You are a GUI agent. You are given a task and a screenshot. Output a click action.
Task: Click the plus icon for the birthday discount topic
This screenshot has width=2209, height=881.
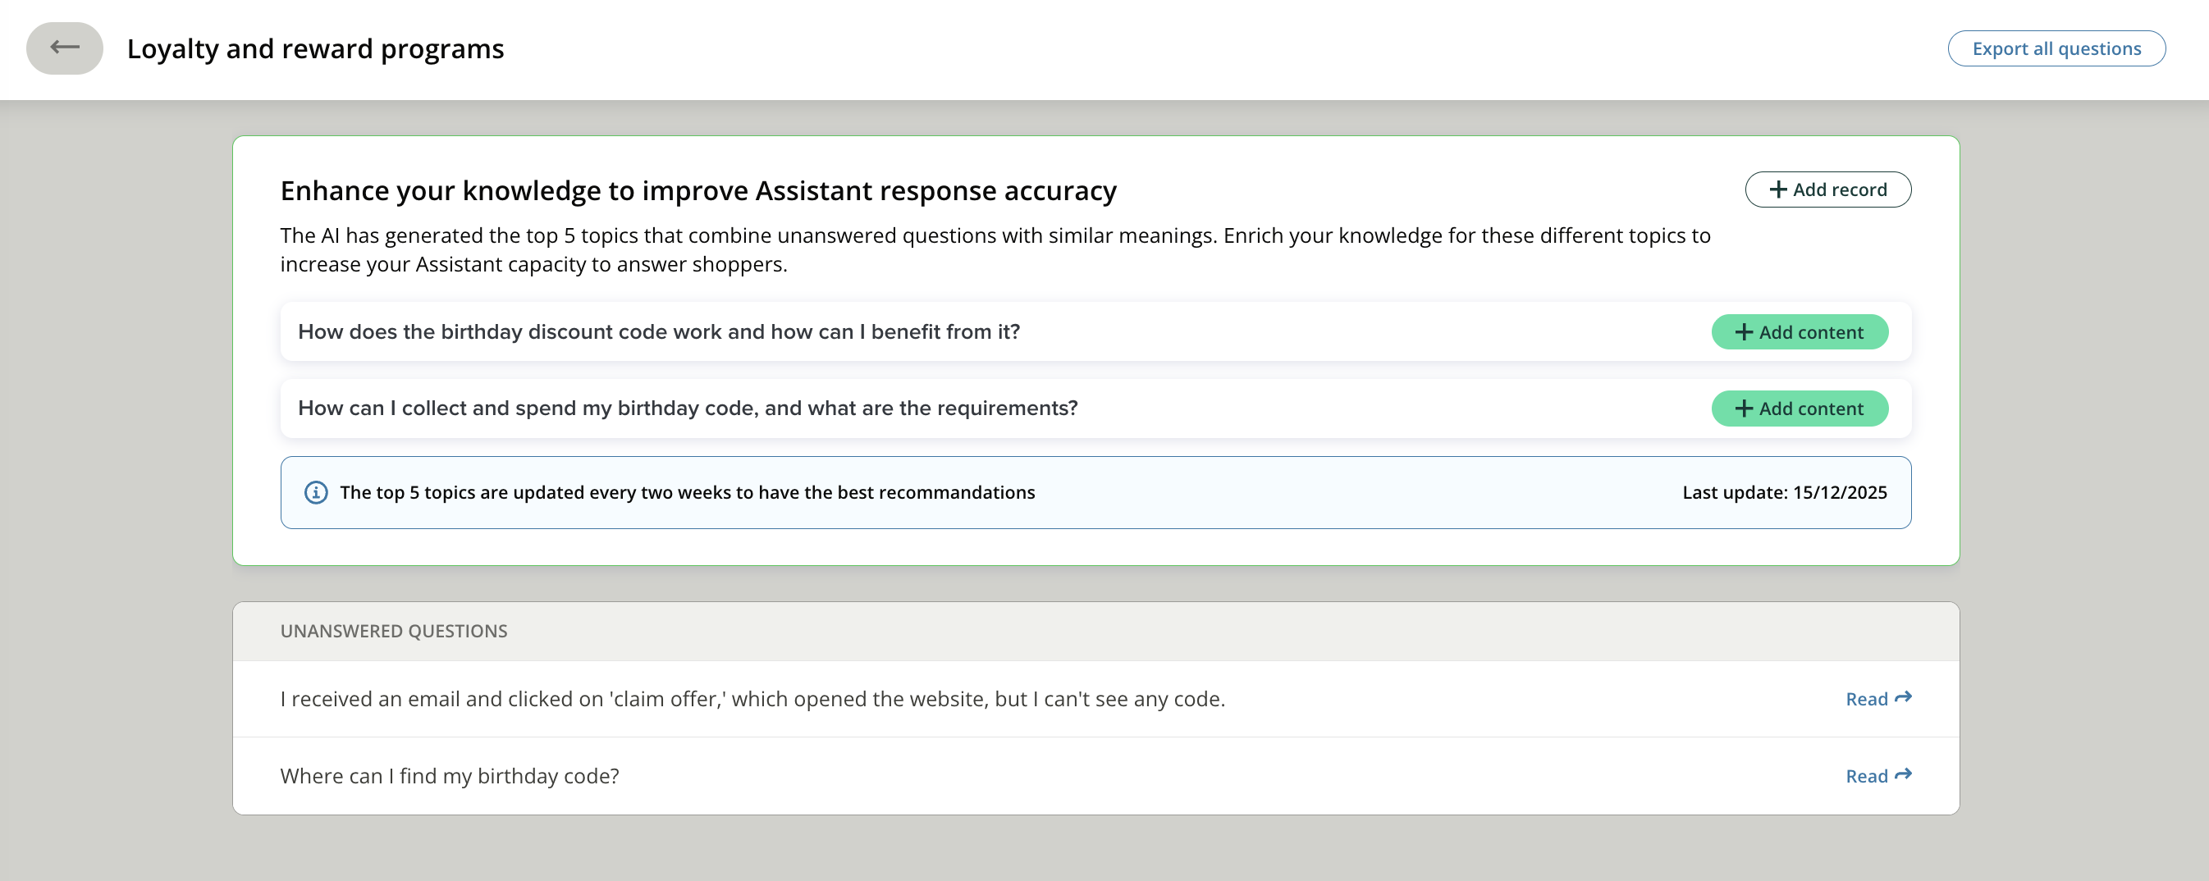coord(1744,331)
